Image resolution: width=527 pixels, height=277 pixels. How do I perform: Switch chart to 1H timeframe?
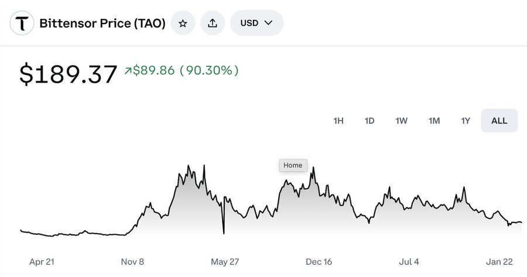click(338, 121)
